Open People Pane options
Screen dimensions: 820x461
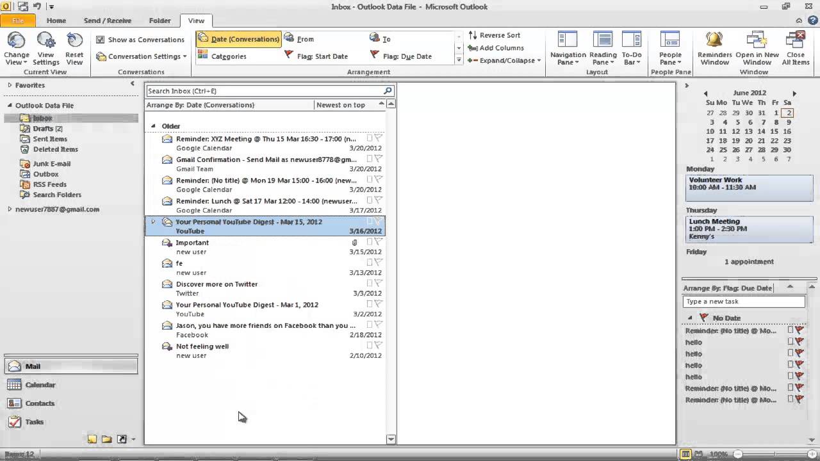(x=670, y=49)
